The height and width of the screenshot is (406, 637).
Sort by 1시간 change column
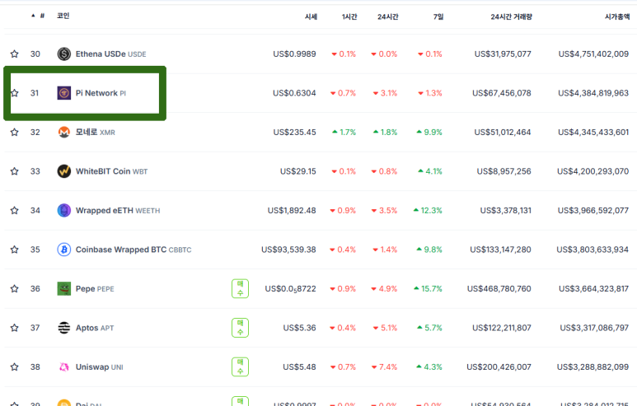349,16
